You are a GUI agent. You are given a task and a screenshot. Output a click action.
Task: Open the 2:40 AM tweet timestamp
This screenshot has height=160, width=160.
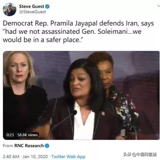tap(11, 157)
